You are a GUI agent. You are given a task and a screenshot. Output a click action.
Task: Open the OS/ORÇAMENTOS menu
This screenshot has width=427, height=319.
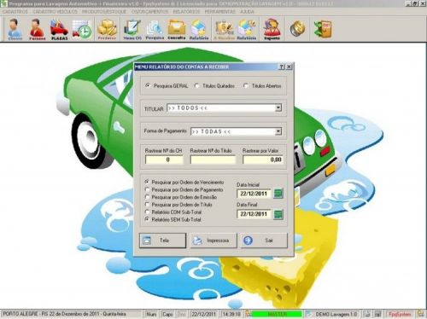pos(149,12)
